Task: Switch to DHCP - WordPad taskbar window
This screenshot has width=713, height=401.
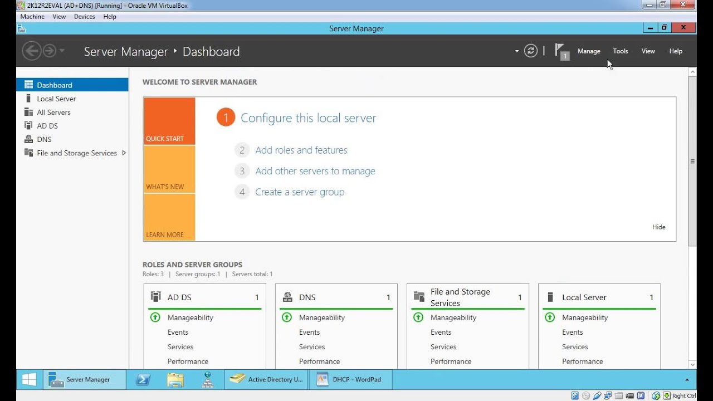Action: (x=351, y=379)
